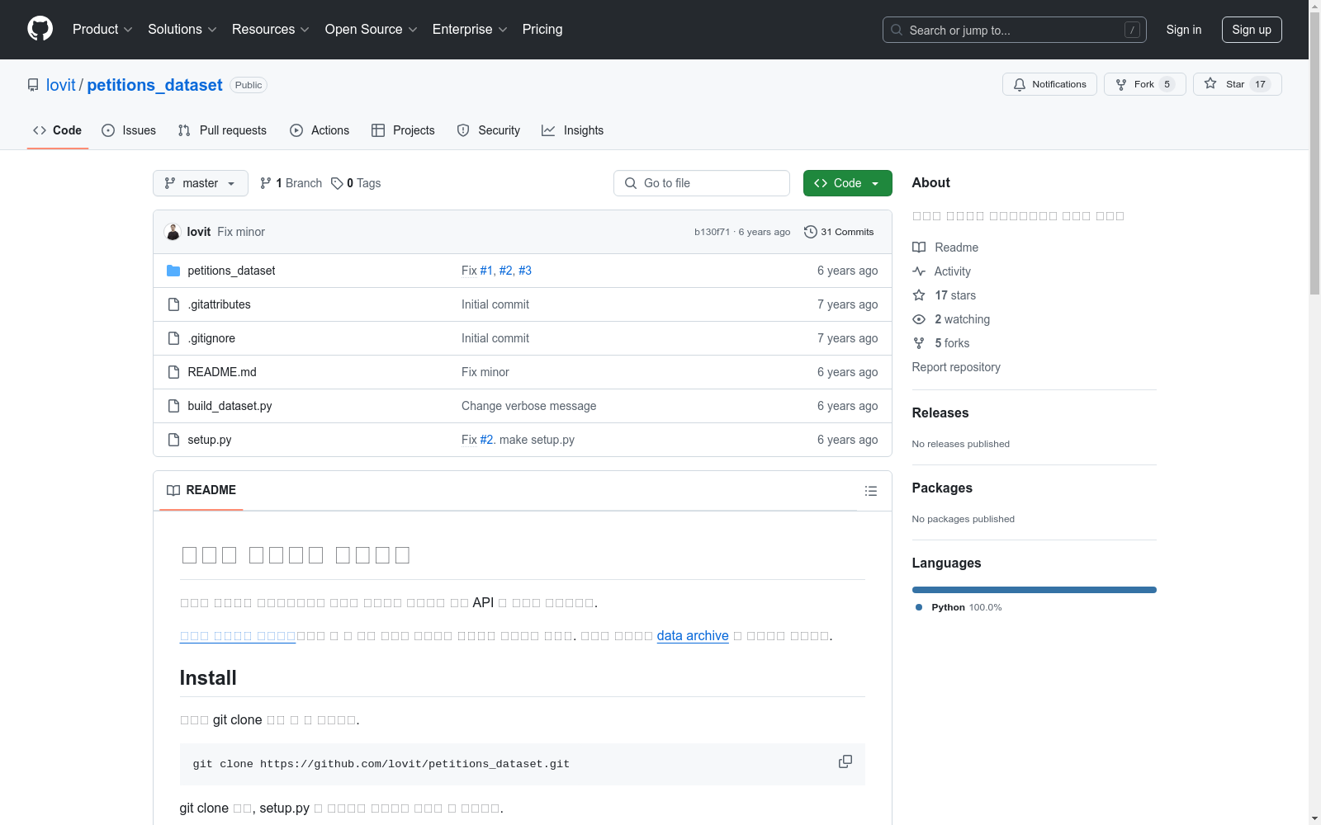Open the Projects tab
1321x825 pixels.
click(403, 130)
